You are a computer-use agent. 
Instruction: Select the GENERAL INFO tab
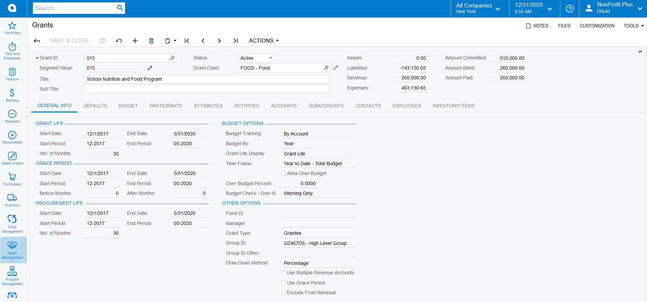pyautogui.click(x=54, y=105)
